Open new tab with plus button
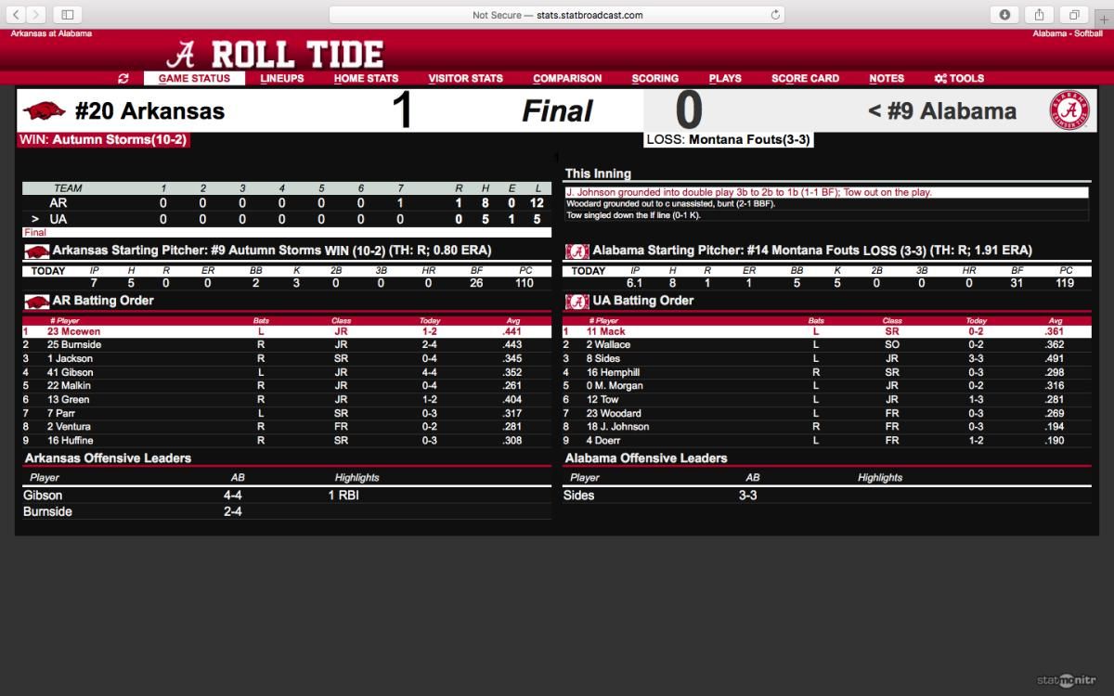The image size is (1114, 696). [1104, 19]
